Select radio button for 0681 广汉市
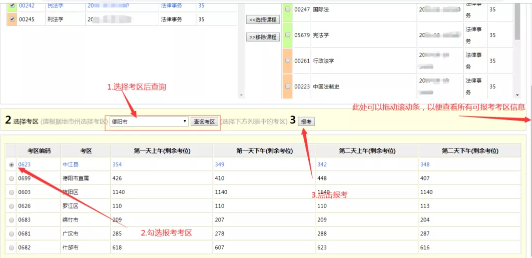This screenshot has height=258, width=532. [12, 234]
